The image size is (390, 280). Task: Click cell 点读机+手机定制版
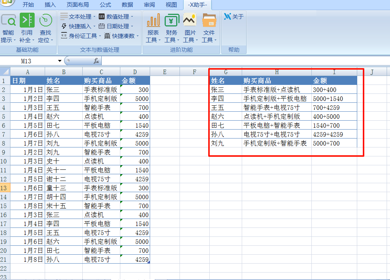point(277,117)
